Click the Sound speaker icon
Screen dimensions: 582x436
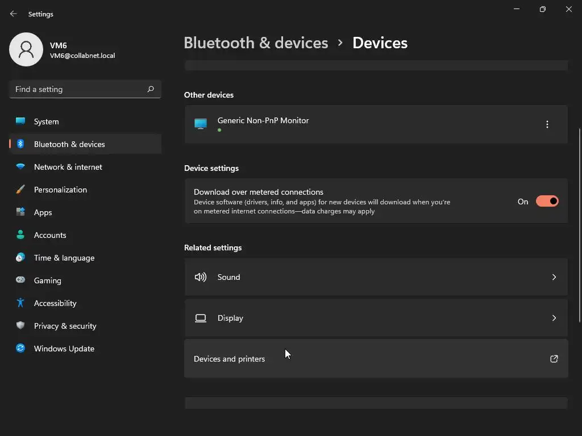point(201,277)
